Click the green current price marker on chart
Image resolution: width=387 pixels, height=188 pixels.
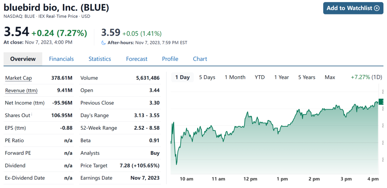(381, 102)
